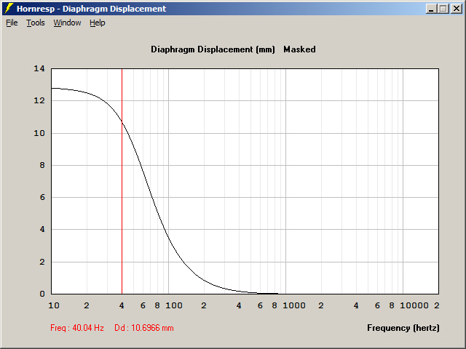Open the Window menu
466x349 pixels.
pyautogui.click(x=67, y=23)
